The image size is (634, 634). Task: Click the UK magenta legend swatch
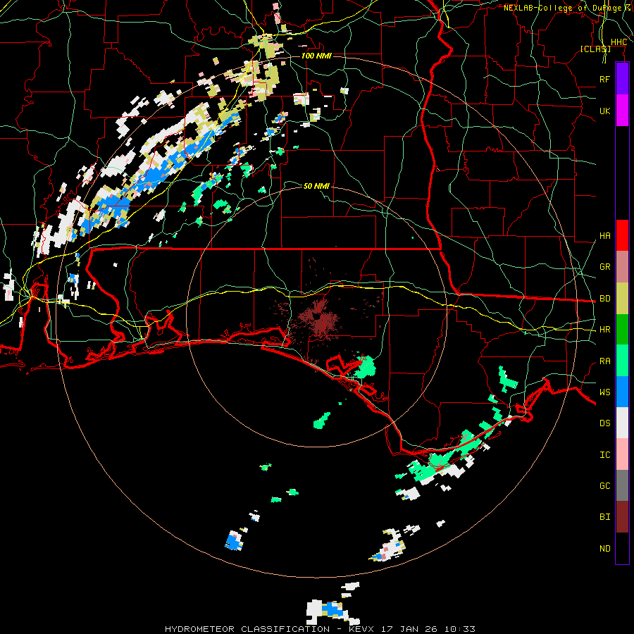tap(622, 111)
